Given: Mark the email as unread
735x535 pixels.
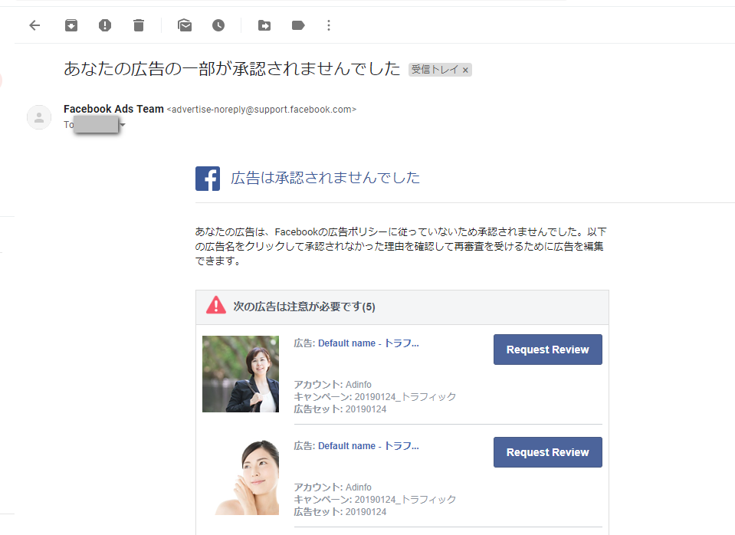Looking at the screenshot, I should [185, 25].
